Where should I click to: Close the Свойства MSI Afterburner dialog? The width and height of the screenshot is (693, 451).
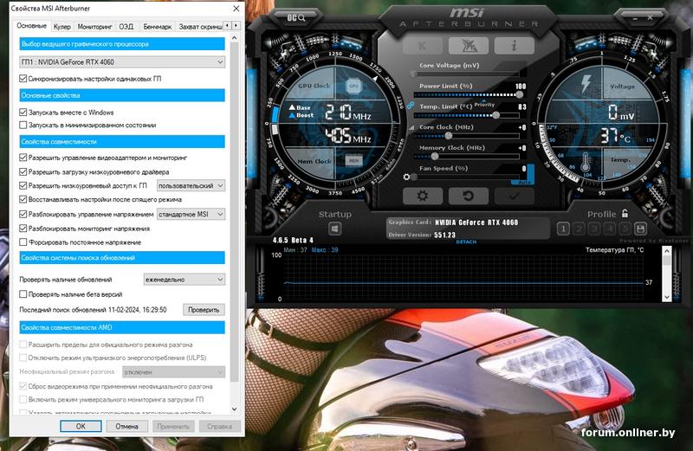coord(236,9)
